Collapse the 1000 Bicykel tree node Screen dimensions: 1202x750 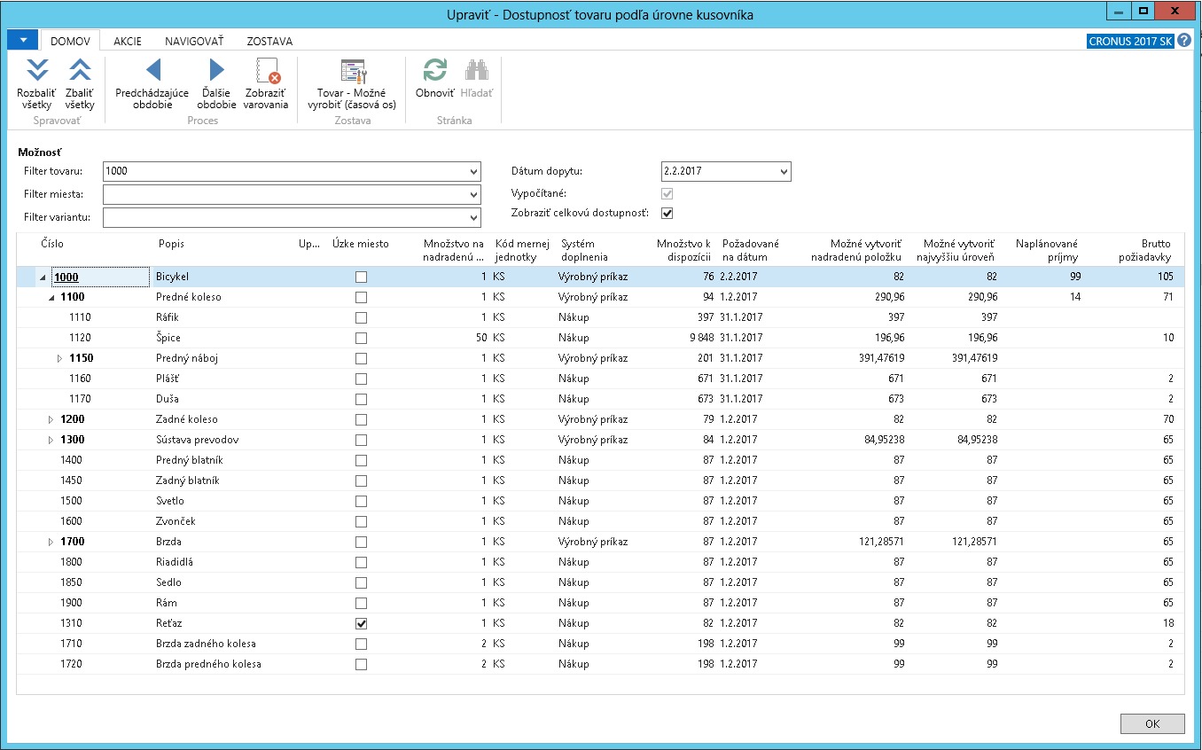(43, 277)
